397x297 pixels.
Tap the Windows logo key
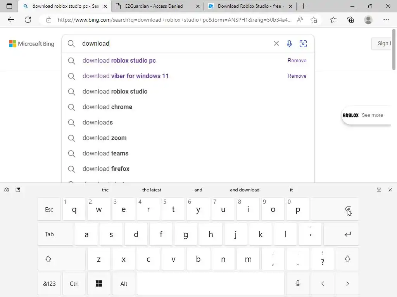click(99, 283)
